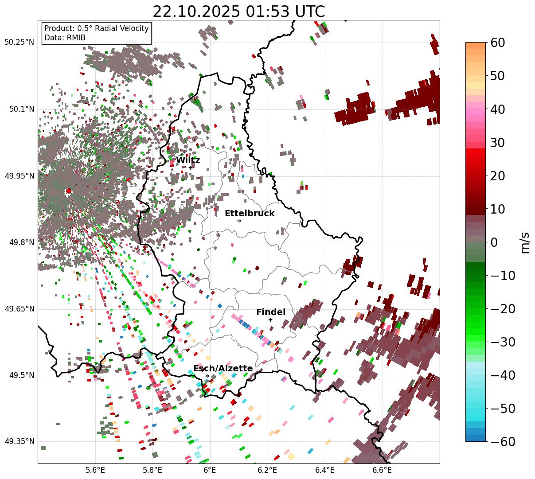Click the title '22.10.2025 01:53 UTC'
The width and height of the screenshot is (535, 479).
pyautogui.click(x=238, y=12)
